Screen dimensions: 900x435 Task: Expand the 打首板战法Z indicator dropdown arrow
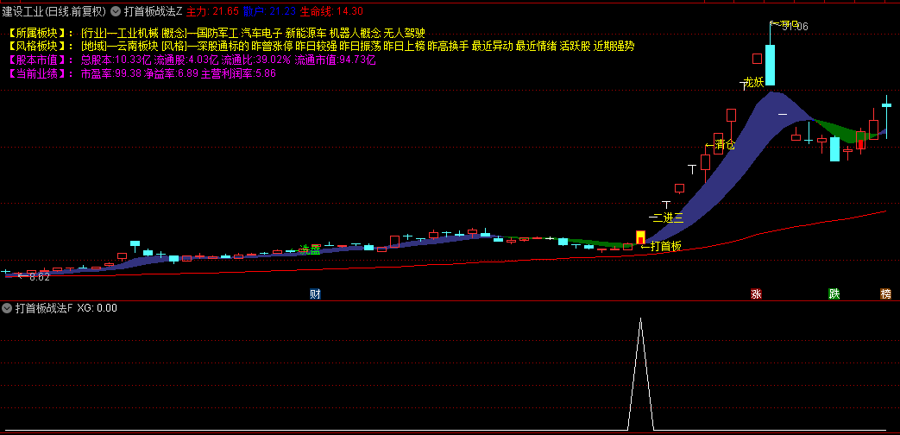[x=116, y=10]
